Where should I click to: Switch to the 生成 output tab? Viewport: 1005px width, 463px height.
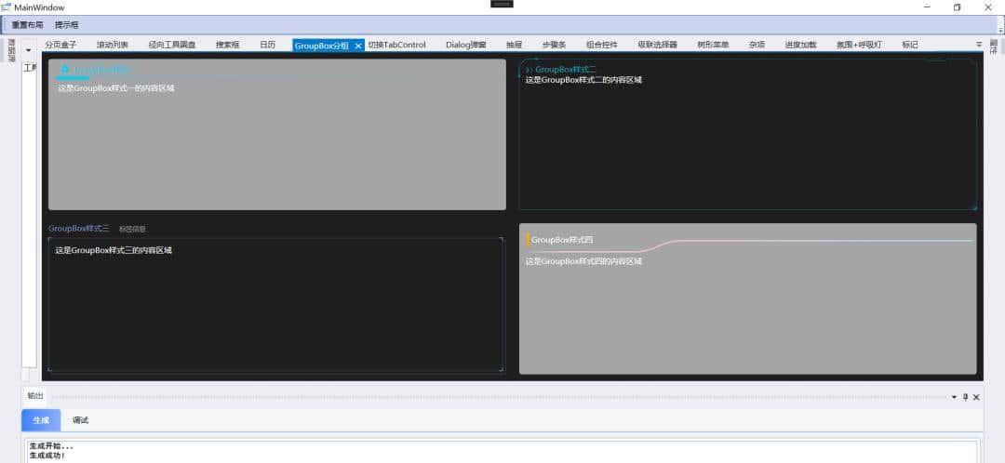pos(41,420)
